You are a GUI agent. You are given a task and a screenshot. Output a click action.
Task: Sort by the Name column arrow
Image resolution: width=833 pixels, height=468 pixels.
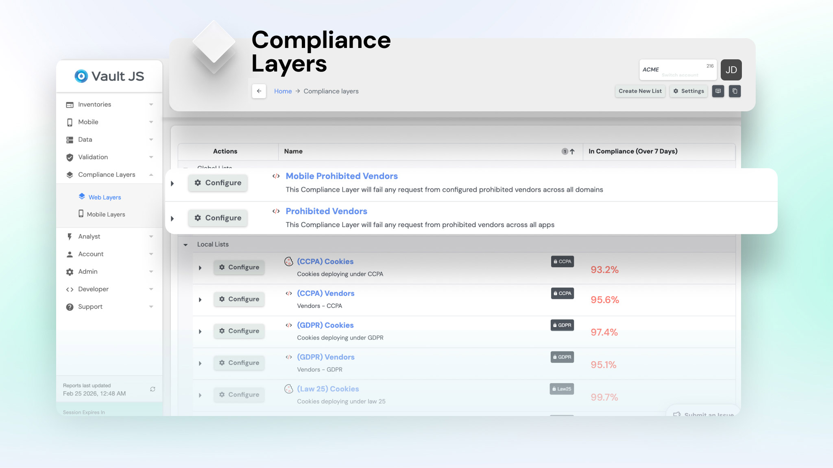pos(572,152)
